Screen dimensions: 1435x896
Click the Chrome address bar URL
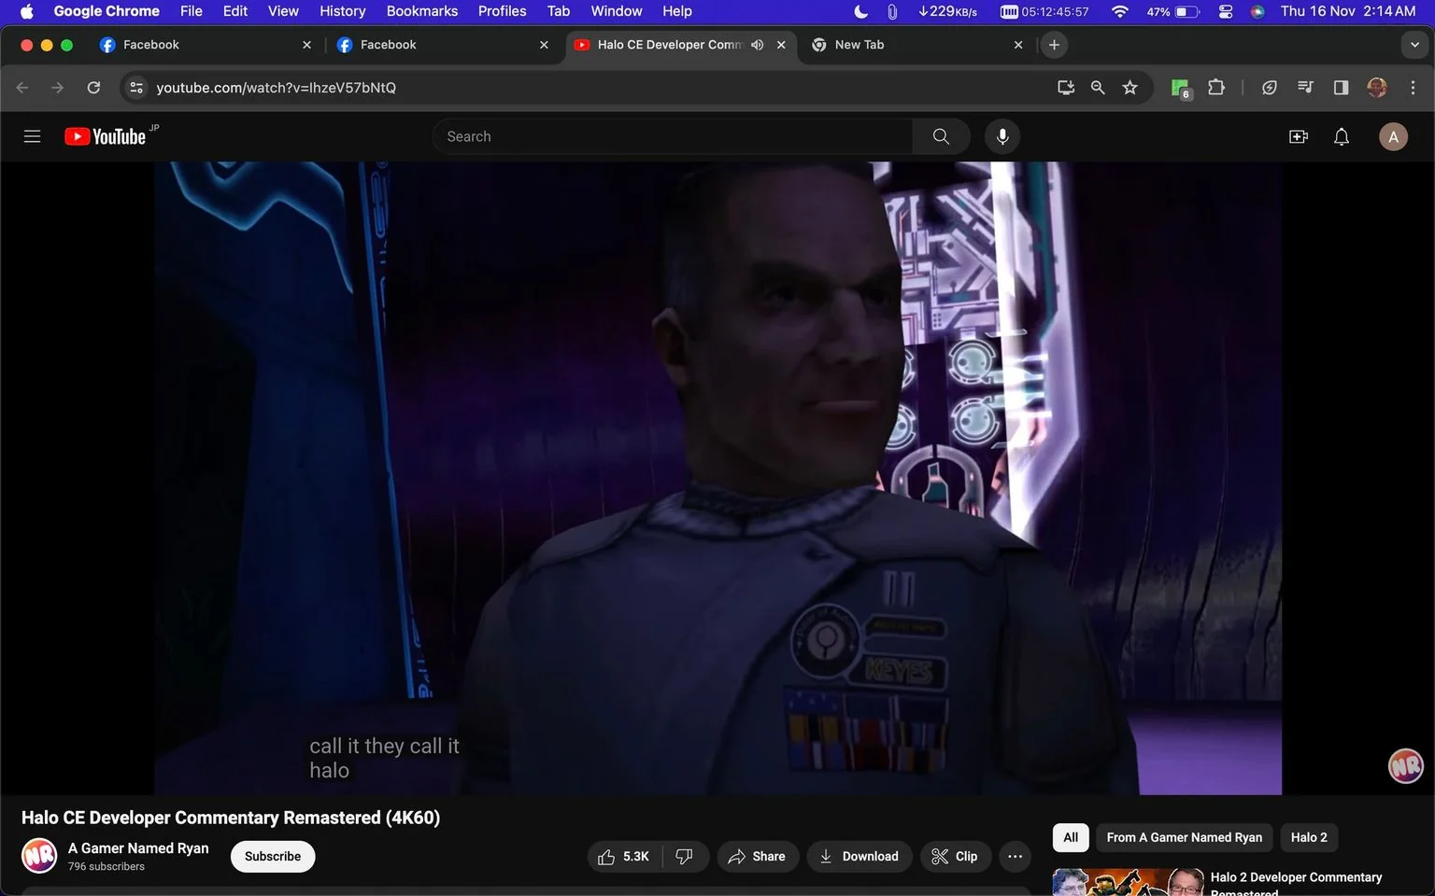(x=276, y=88)
